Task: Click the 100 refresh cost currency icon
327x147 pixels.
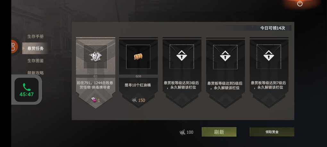Action: [x=182, y=132]
